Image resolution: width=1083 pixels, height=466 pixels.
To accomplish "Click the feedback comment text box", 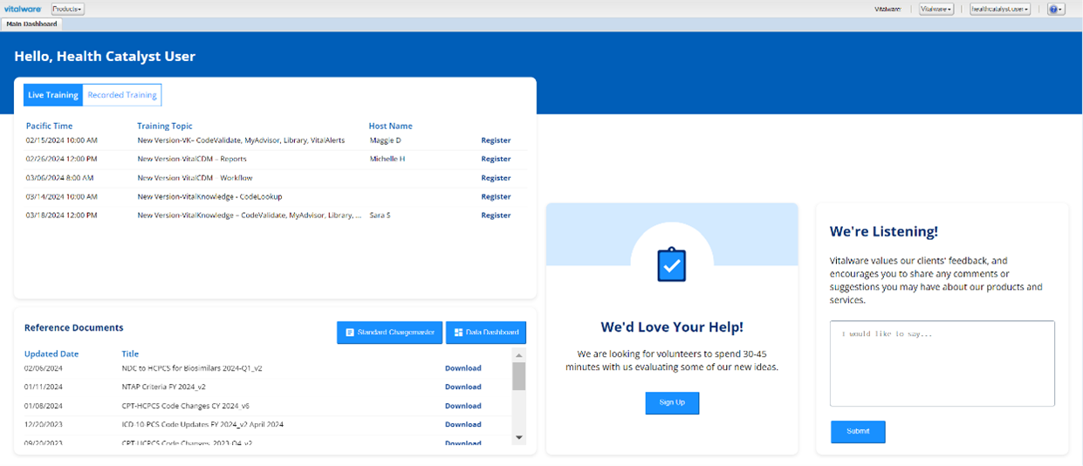I will click(x=942, y=363).
